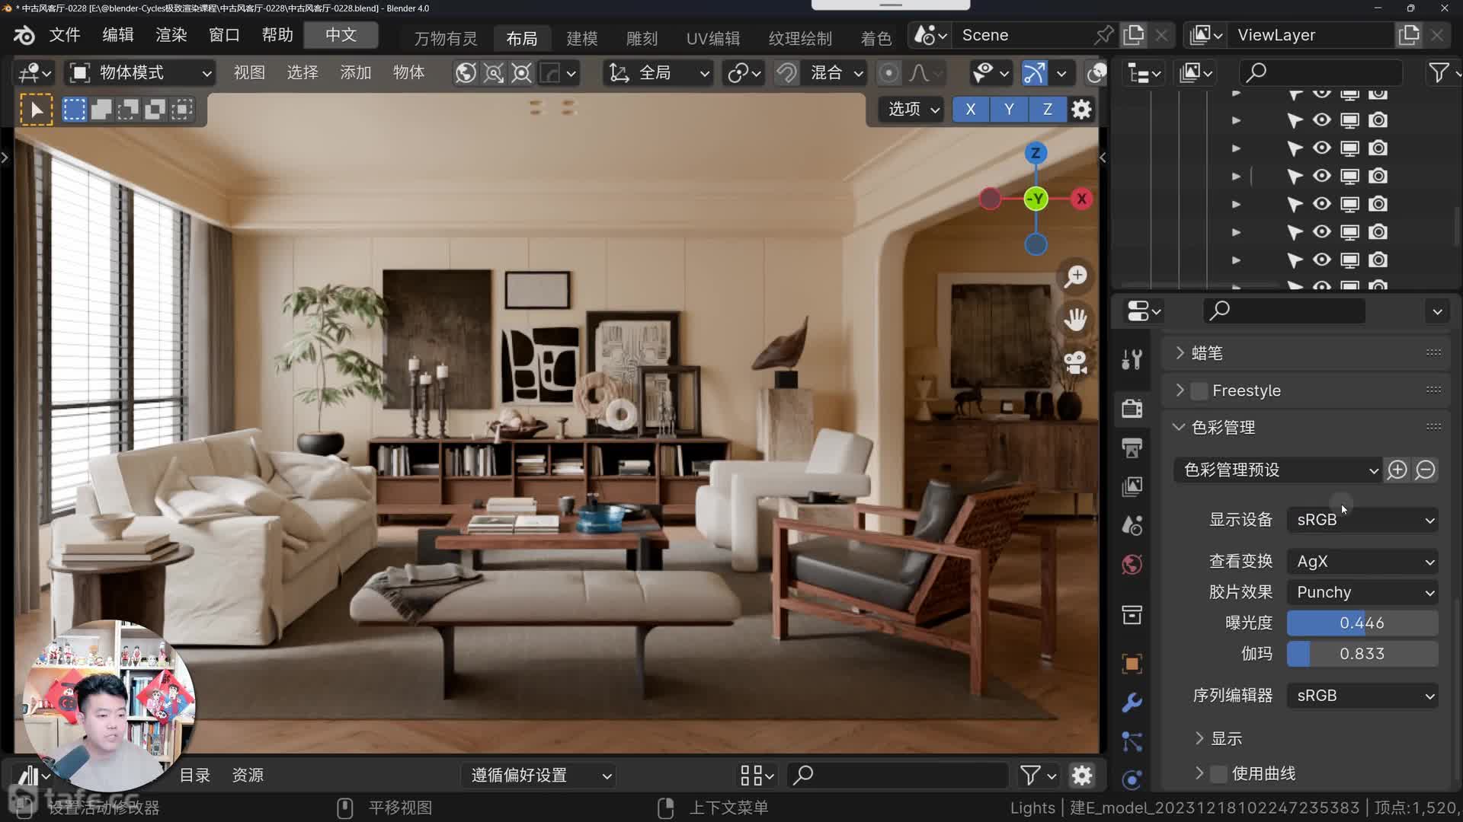Remove color management preset with minus icon
The image size is (1463, 822).
pos(1425,470)
